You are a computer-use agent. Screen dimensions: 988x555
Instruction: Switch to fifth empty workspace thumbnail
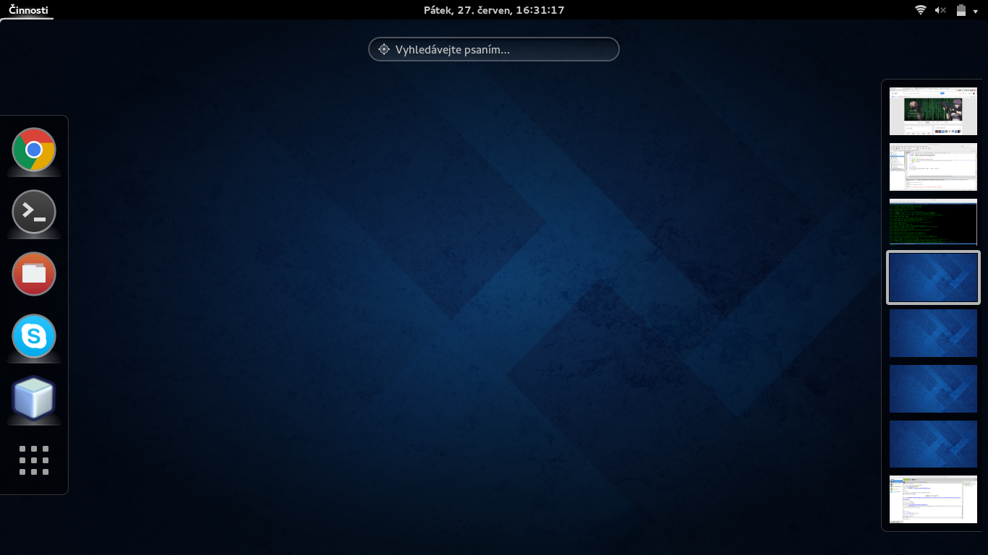pos(933,333)
